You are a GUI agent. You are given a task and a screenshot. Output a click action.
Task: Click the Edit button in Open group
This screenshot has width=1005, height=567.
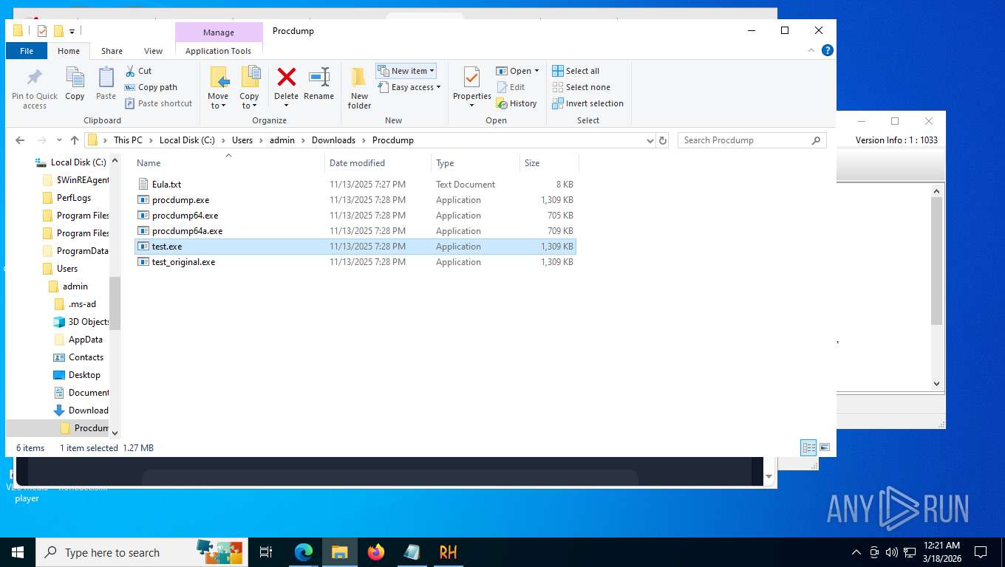pyautogui.click(x=510, y=87)
